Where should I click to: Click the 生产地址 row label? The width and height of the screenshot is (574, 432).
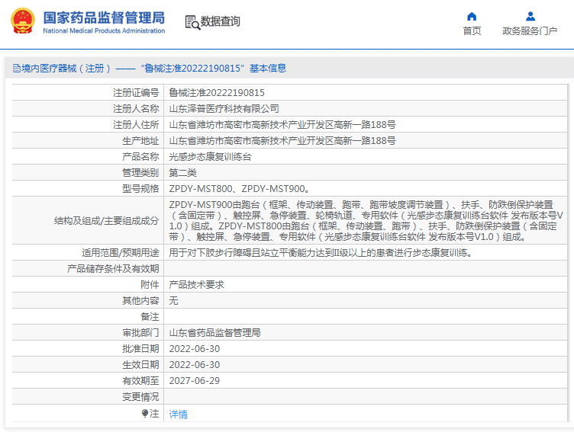[140, 141]
